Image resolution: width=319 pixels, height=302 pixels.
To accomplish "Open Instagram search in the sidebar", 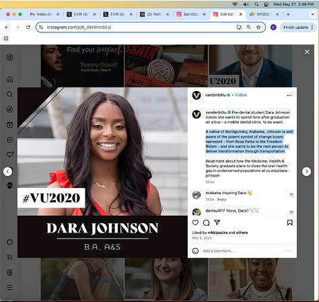I will [x=9, y=94].
